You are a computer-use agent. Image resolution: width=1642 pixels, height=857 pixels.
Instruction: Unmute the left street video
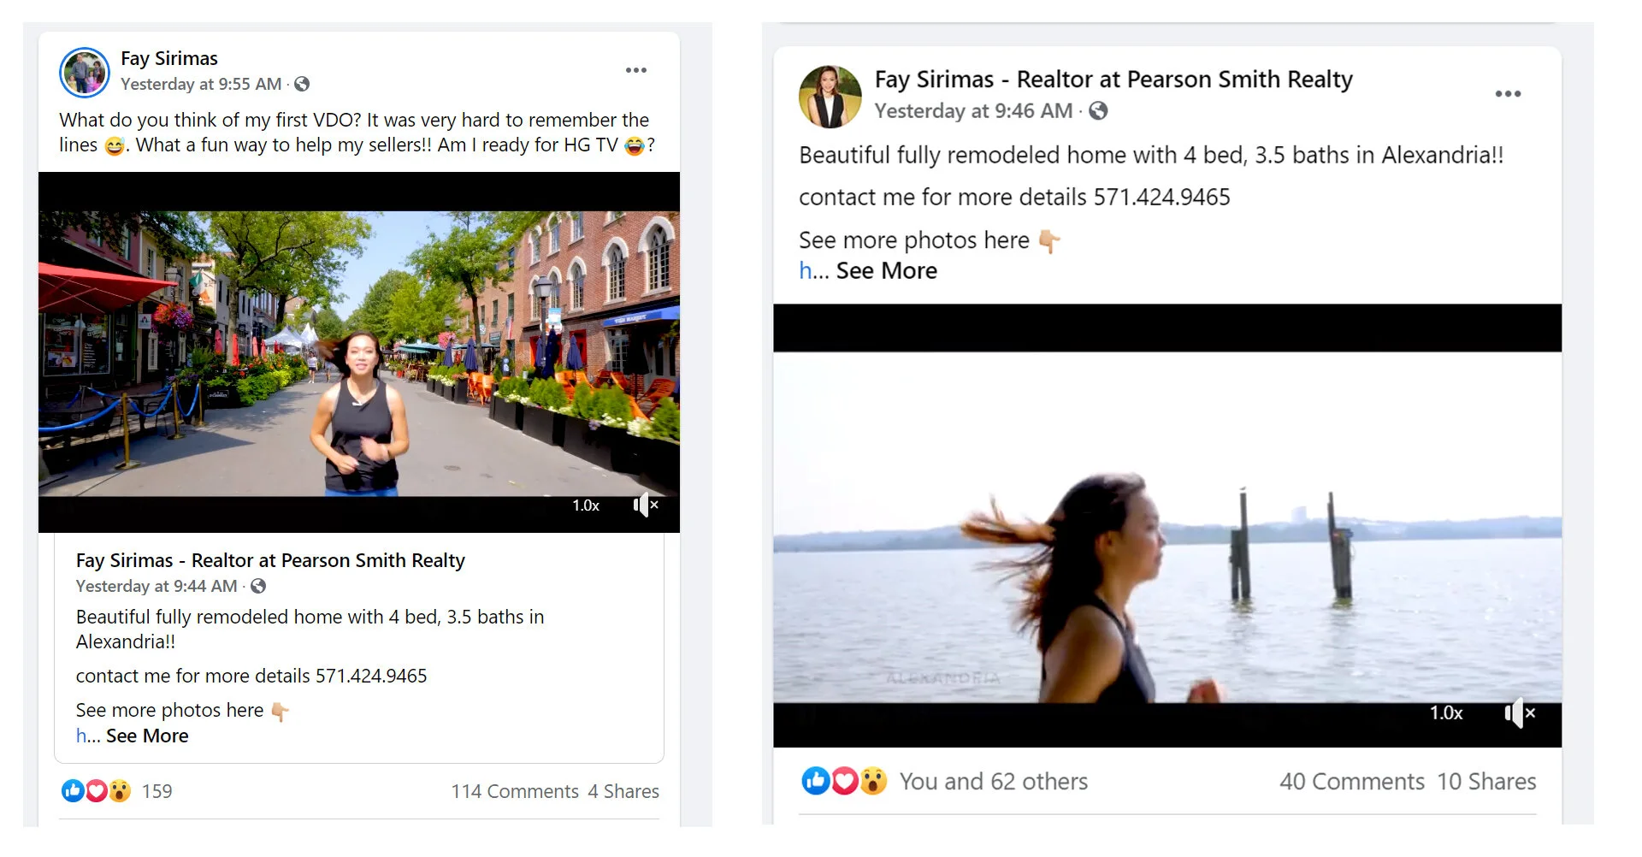(x=646, y=505)
